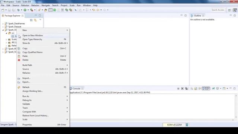Collapse the src folder

click(x=6, y=33)
